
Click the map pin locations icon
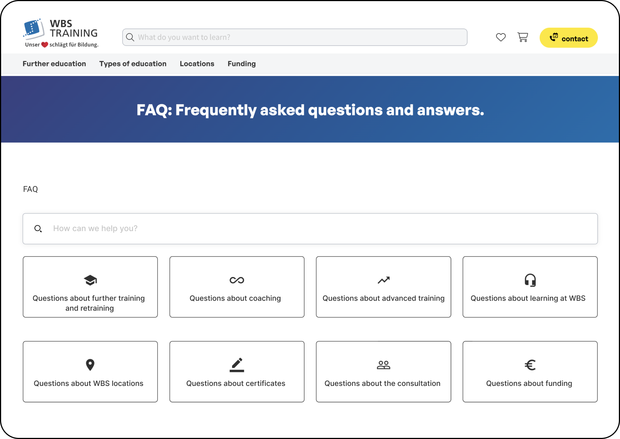pyautogui.click(x=90, y=365)
